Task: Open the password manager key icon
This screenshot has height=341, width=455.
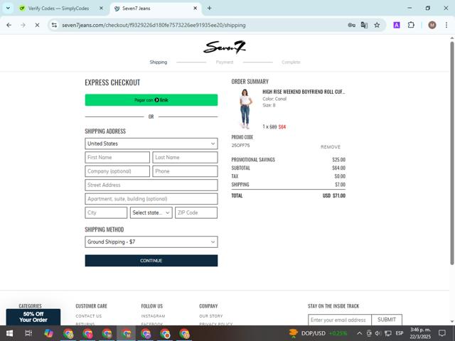Action: [351, 26]
